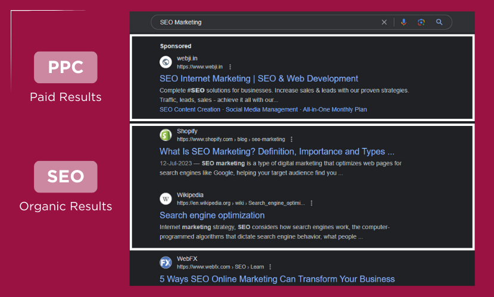
Task: Start voice search with the microphone icon
Action: [404, 23]
